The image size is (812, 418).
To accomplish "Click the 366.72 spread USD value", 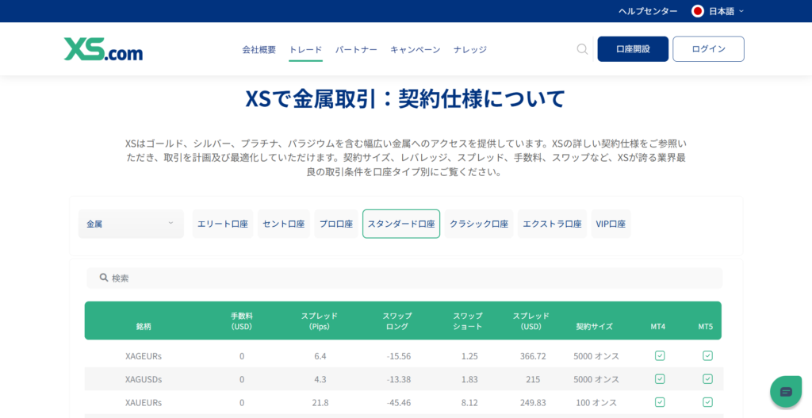I will [x=533, y=356].
